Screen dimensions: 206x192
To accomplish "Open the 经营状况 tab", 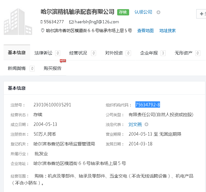I will point(78,53).
